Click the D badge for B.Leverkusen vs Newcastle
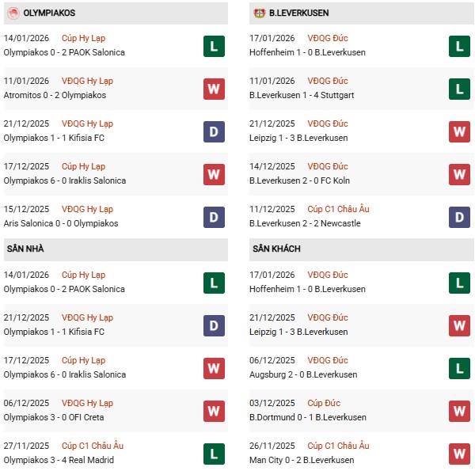The width and height of the screenshot is (475, 471). coord(459,217)
